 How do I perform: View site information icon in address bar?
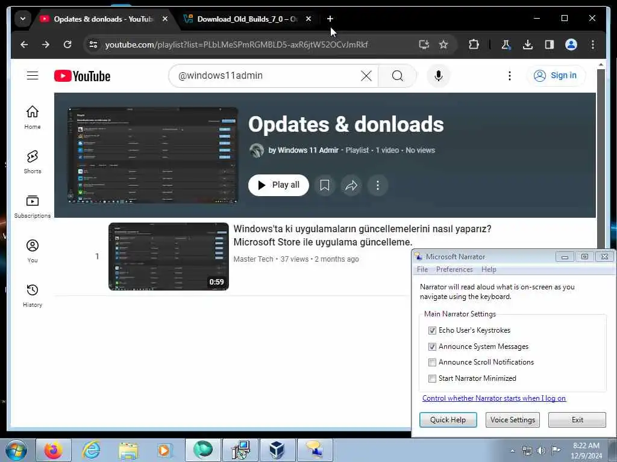93,45
